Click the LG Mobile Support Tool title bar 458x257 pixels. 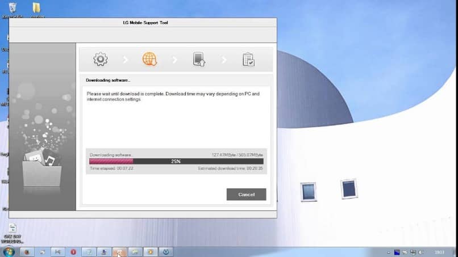(x=143, y=23)
